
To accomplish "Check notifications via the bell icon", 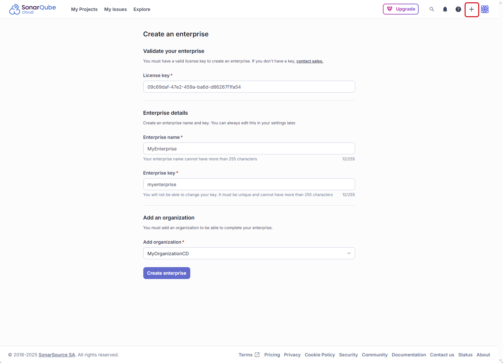I will (445, 9).
